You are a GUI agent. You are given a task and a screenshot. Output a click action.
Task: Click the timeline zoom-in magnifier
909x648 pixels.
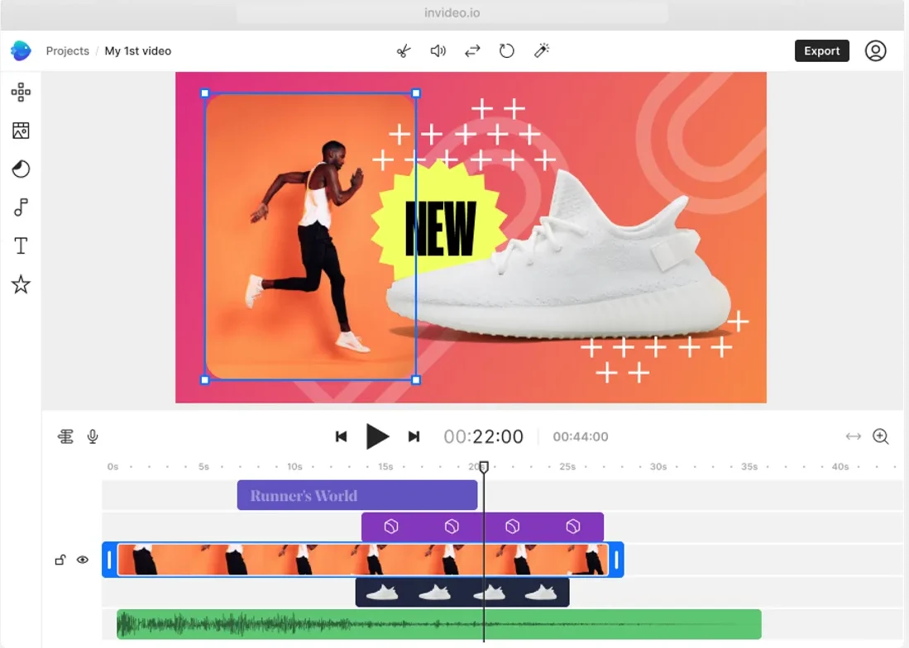click(x=881, y=436)
